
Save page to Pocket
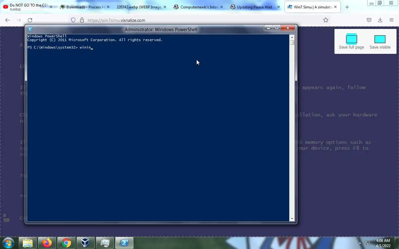point(369,20)
